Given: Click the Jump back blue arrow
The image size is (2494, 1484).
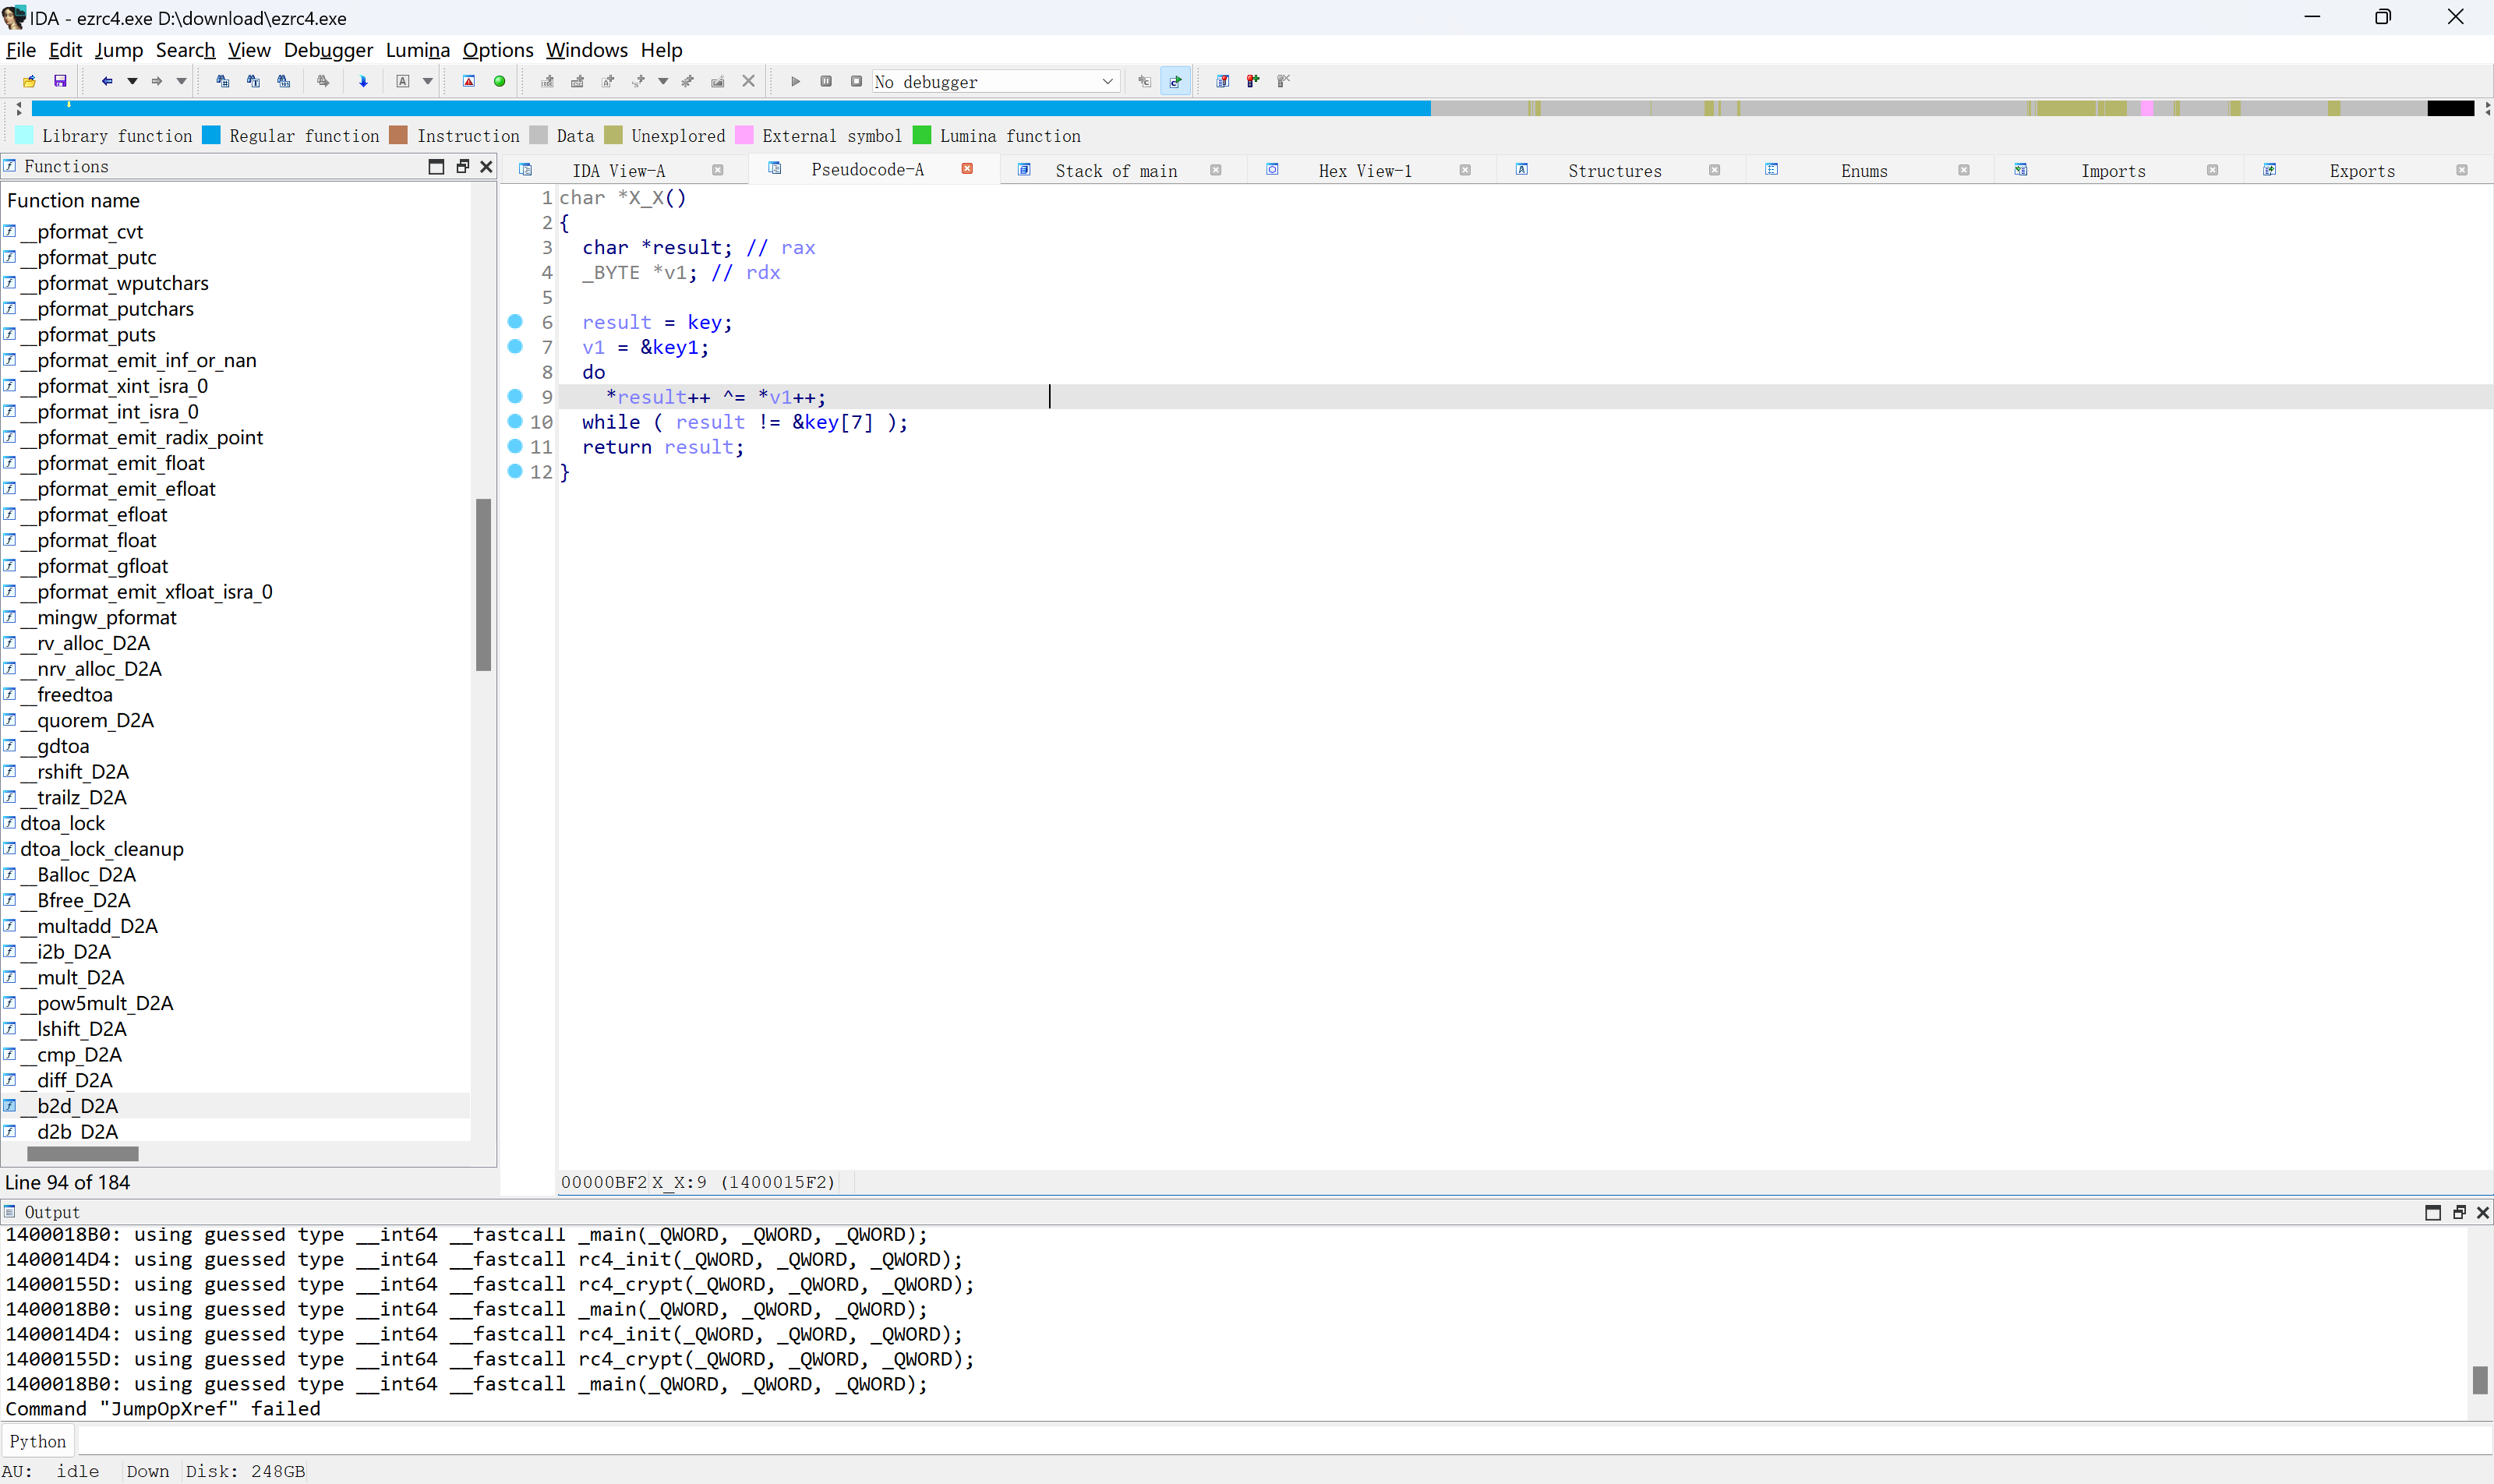Looking at the screenshot, I should coord(106,81).
